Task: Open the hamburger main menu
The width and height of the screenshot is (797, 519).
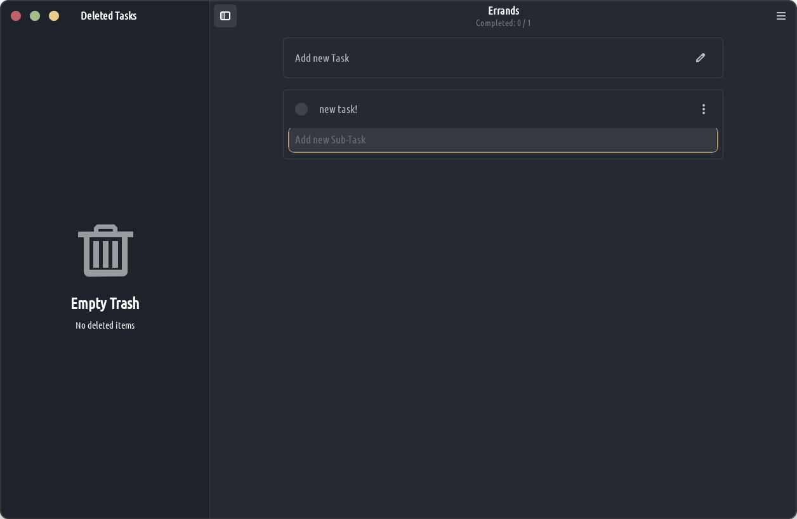Action: pyautogui.click(x=781, y=16)
